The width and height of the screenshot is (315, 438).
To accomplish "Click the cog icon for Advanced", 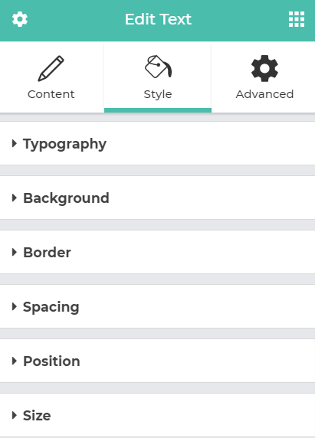I will click(264, 68).
